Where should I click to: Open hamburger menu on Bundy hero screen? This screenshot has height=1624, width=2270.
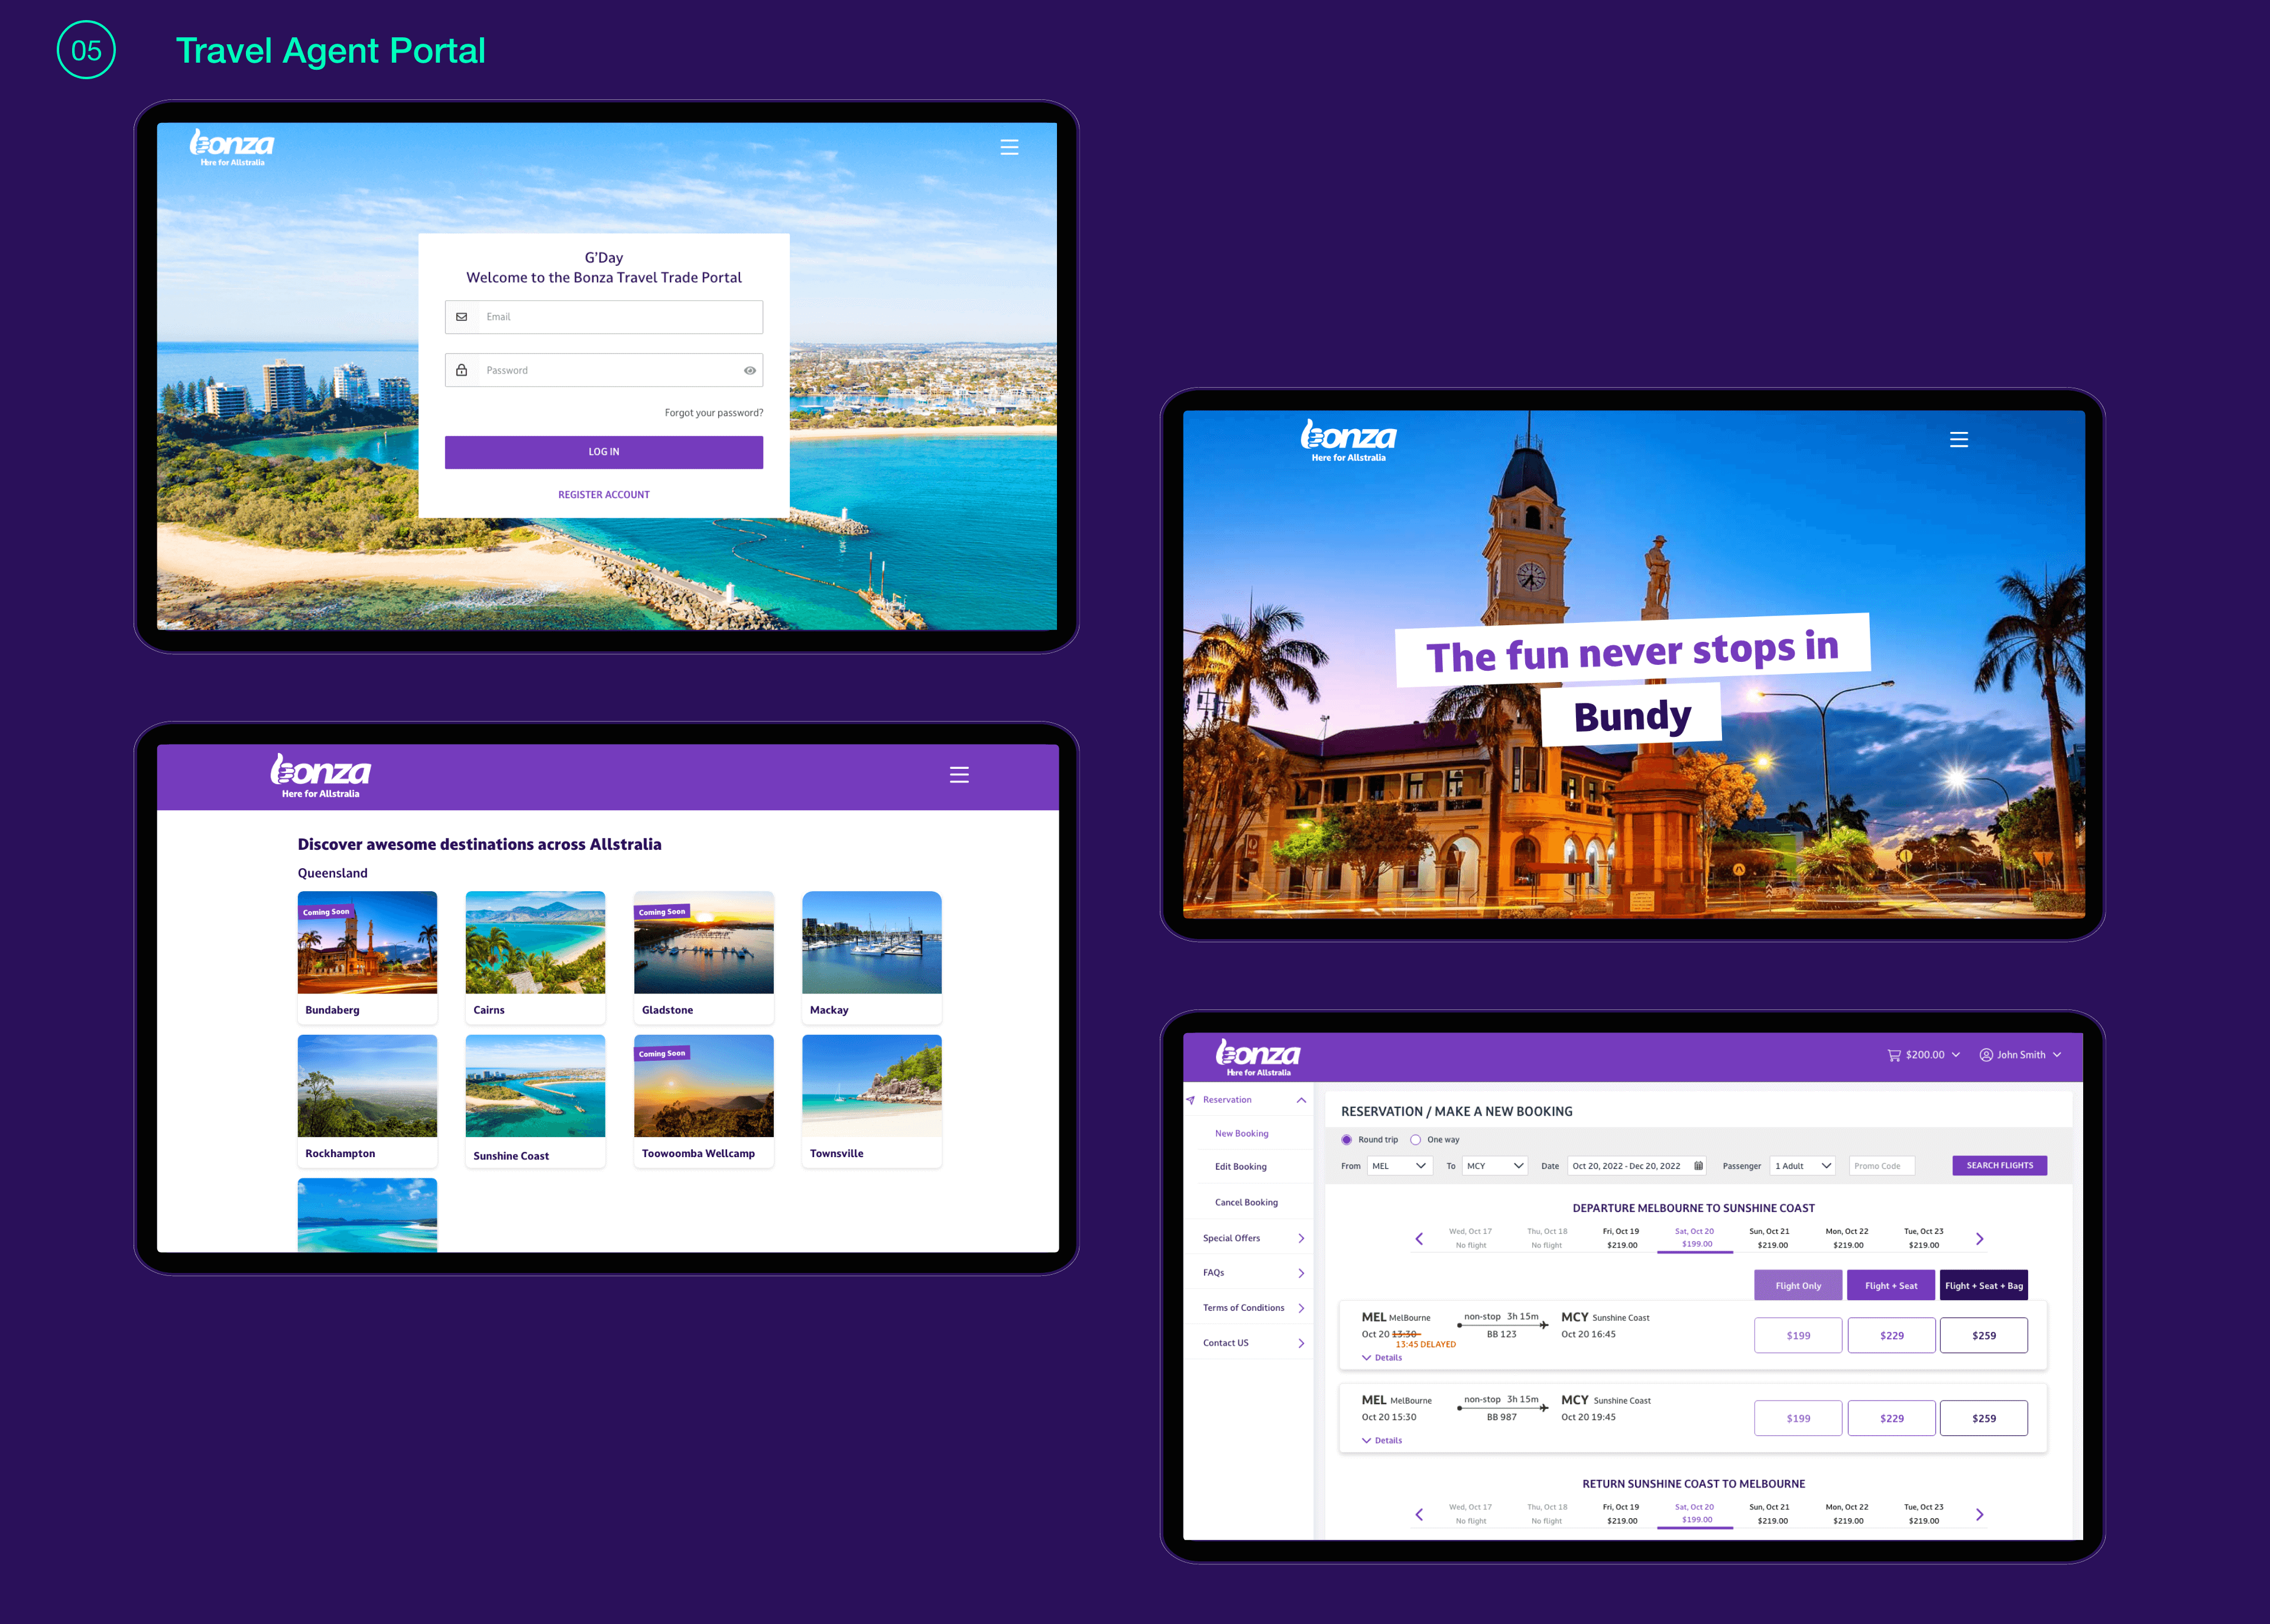[x=1958, y=439]
